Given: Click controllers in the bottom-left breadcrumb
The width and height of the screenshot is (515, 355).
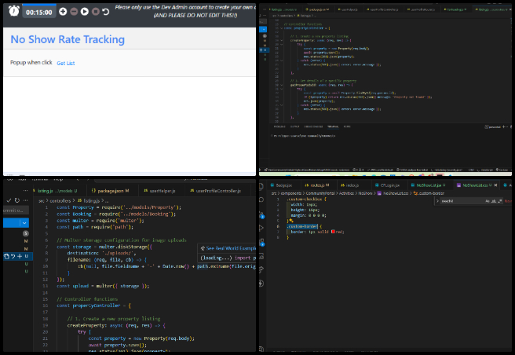Looking at the screenshot, I should click(x=60, y=200).
